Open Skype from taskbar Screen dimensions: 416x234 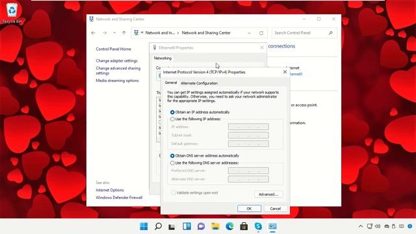[258, 226]
